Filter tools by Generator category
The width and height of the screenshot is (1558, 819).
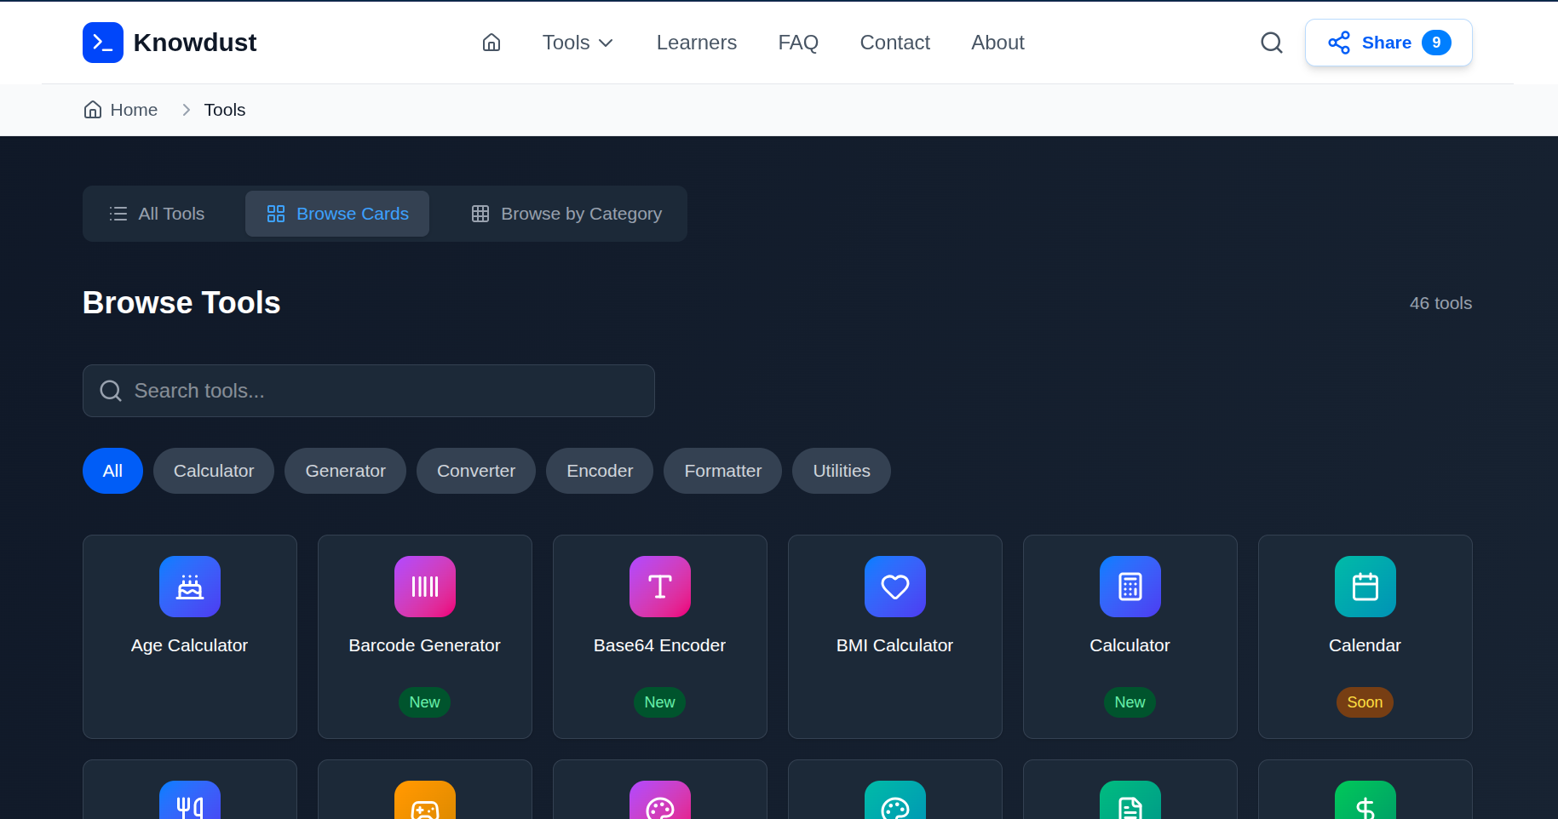coord(345,471)
